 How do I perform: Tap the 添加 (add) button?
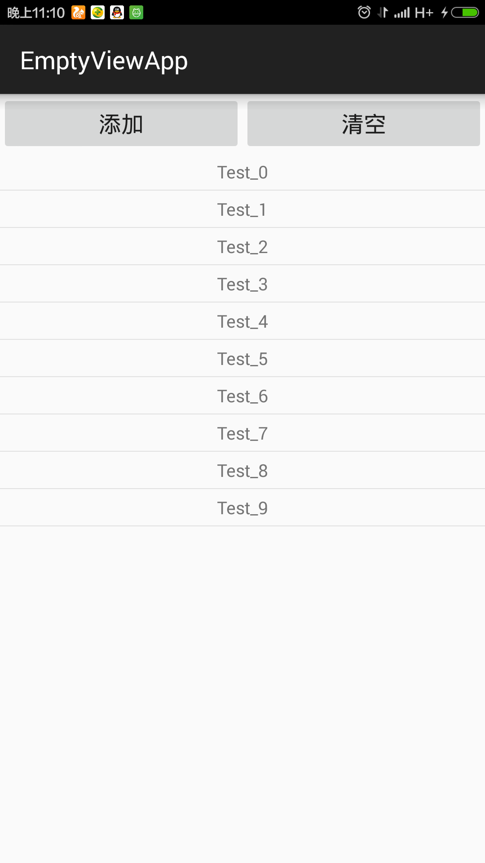(121, 124)
